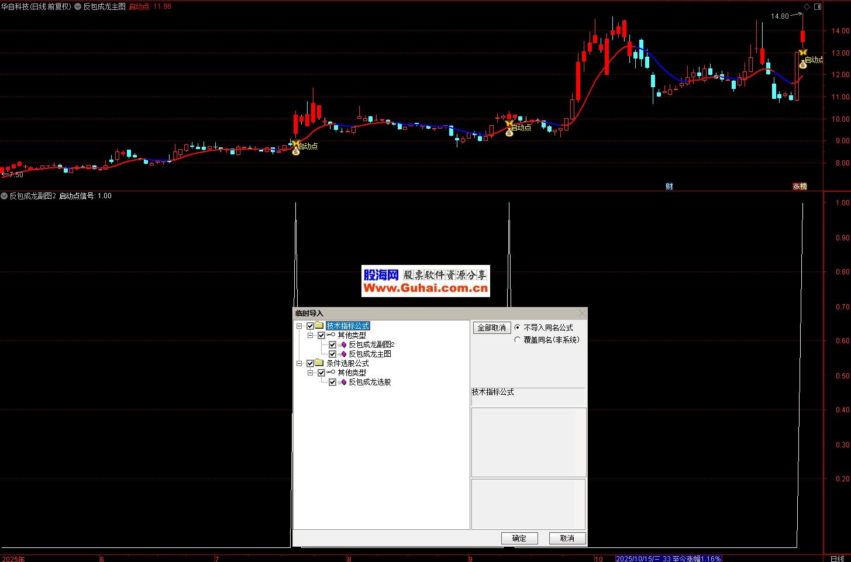Click the yellow folder icon of 条件选股公式
Image resolution: width=851 pixels, height=562 pixels.
319,363
